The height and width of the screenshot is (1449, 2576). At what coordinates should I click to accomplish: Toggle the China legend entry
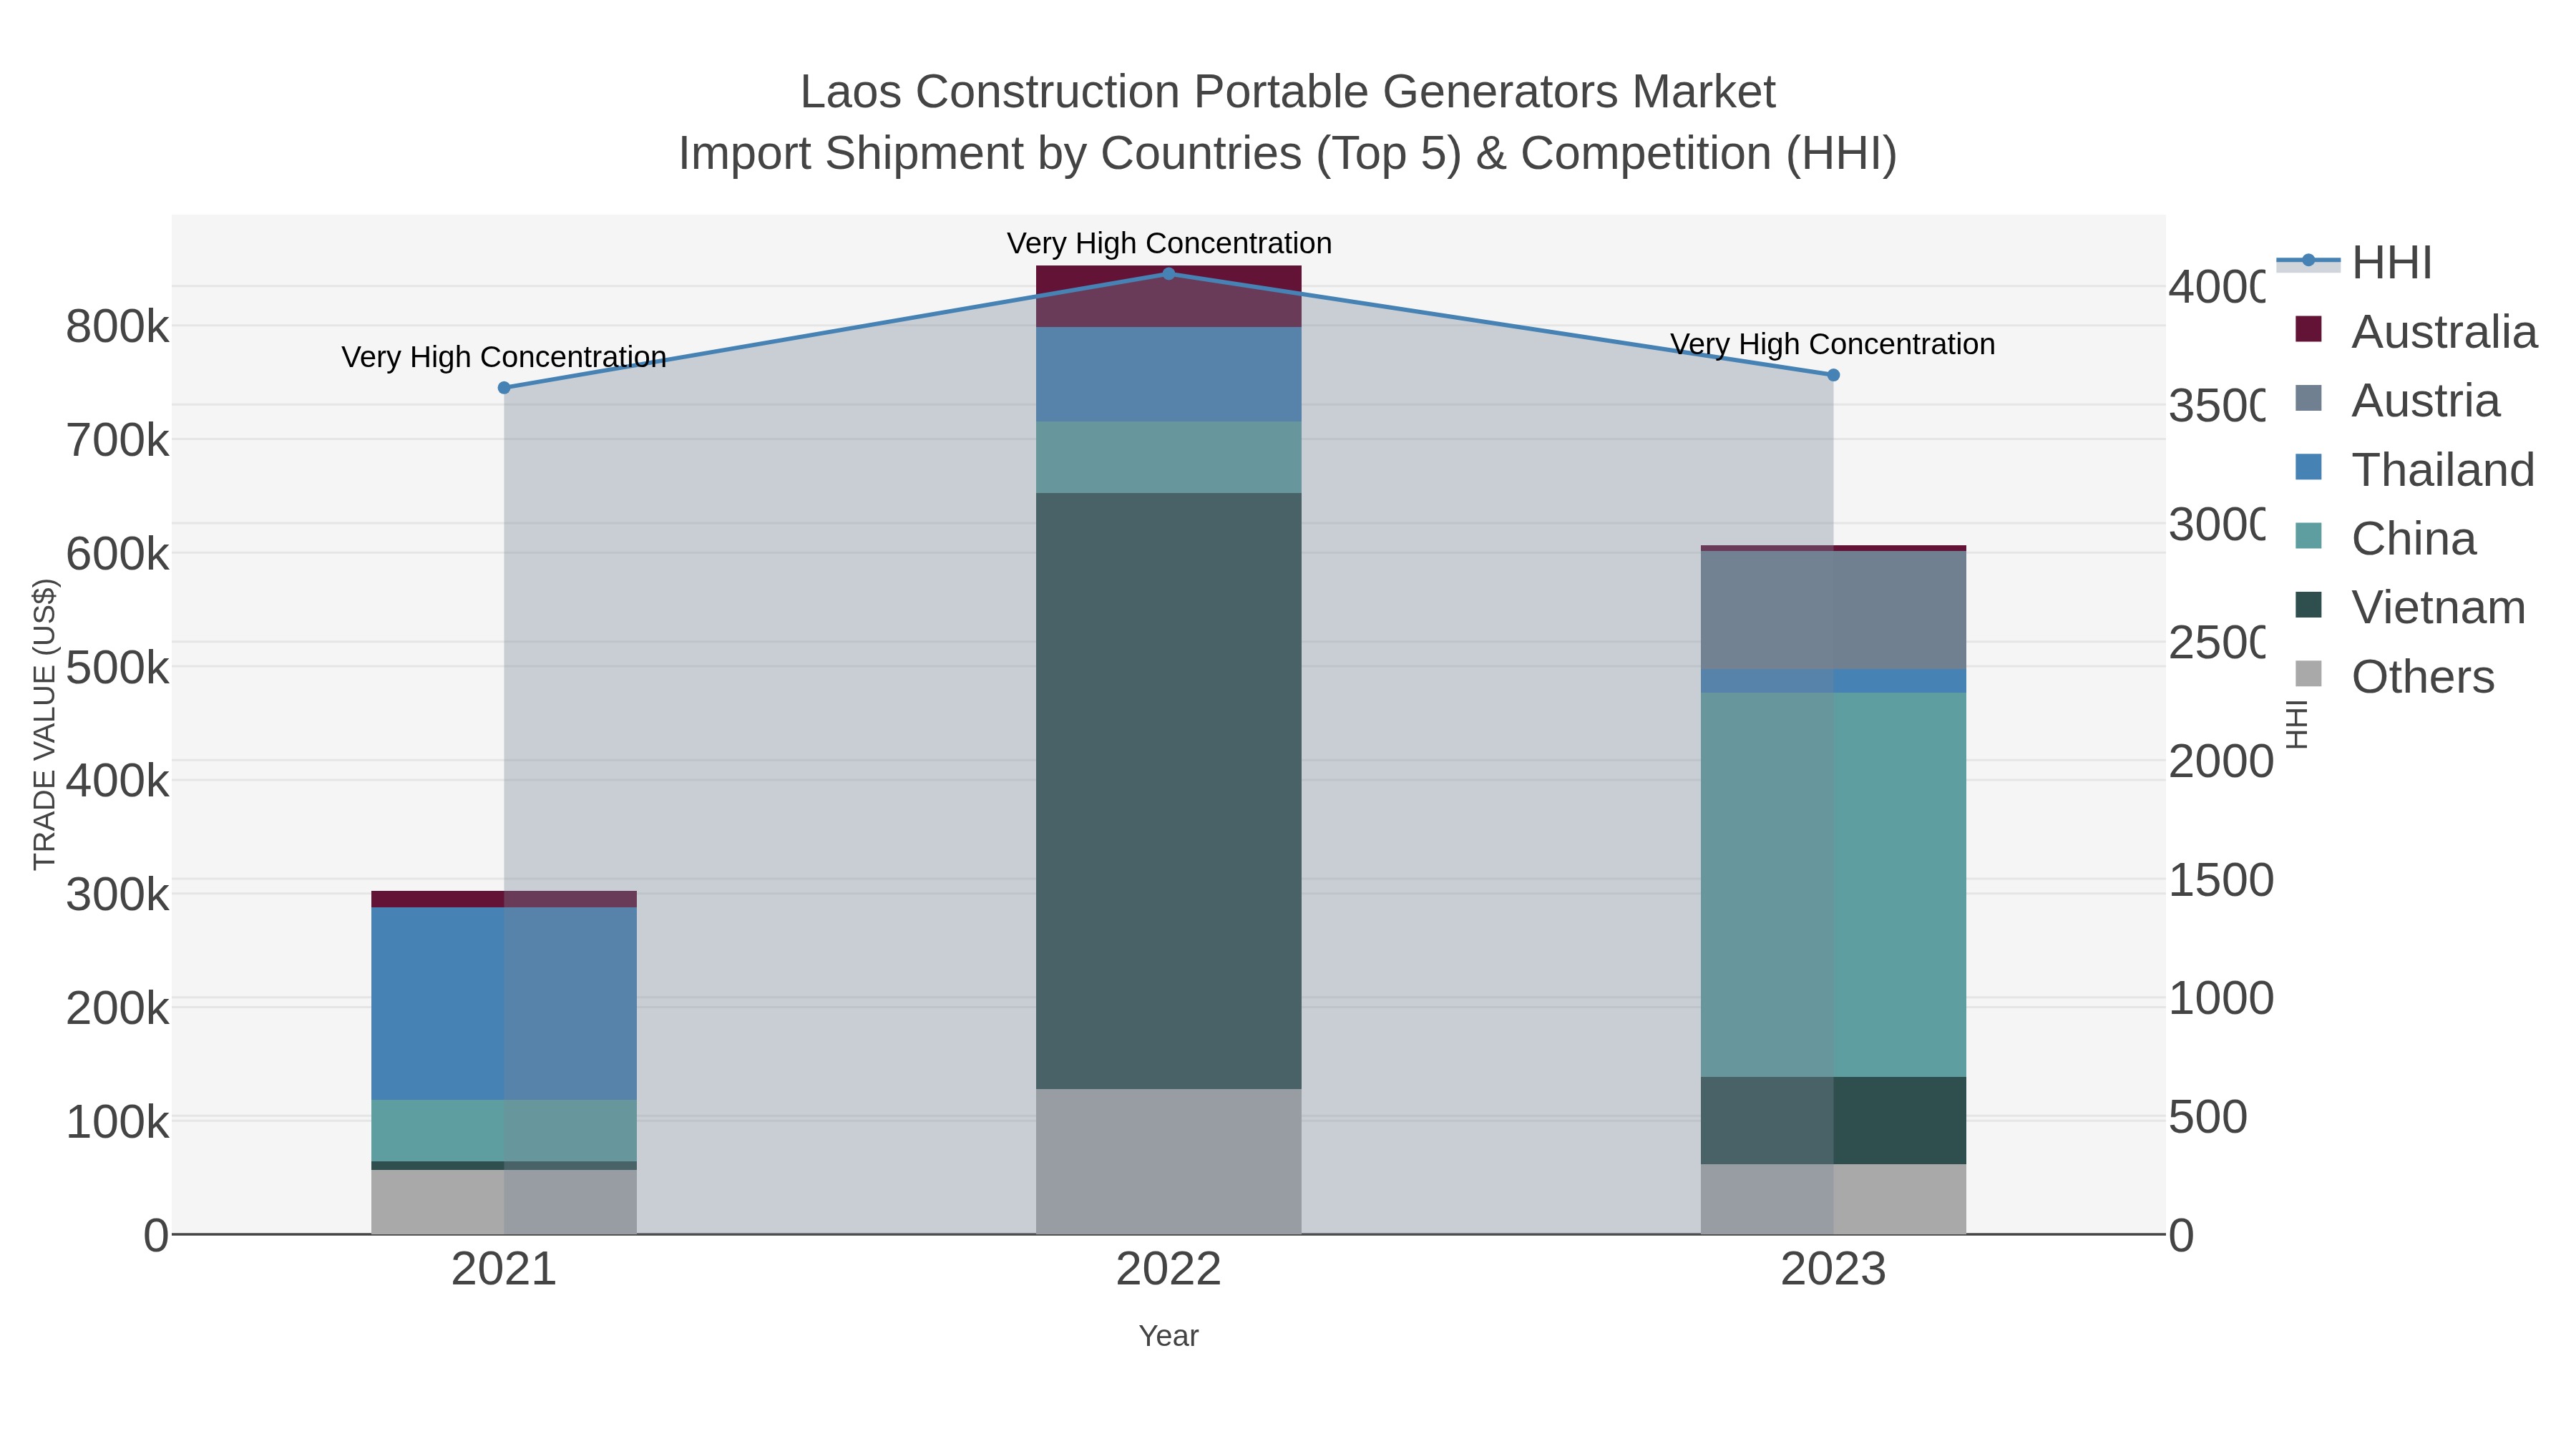[2385, 539]
